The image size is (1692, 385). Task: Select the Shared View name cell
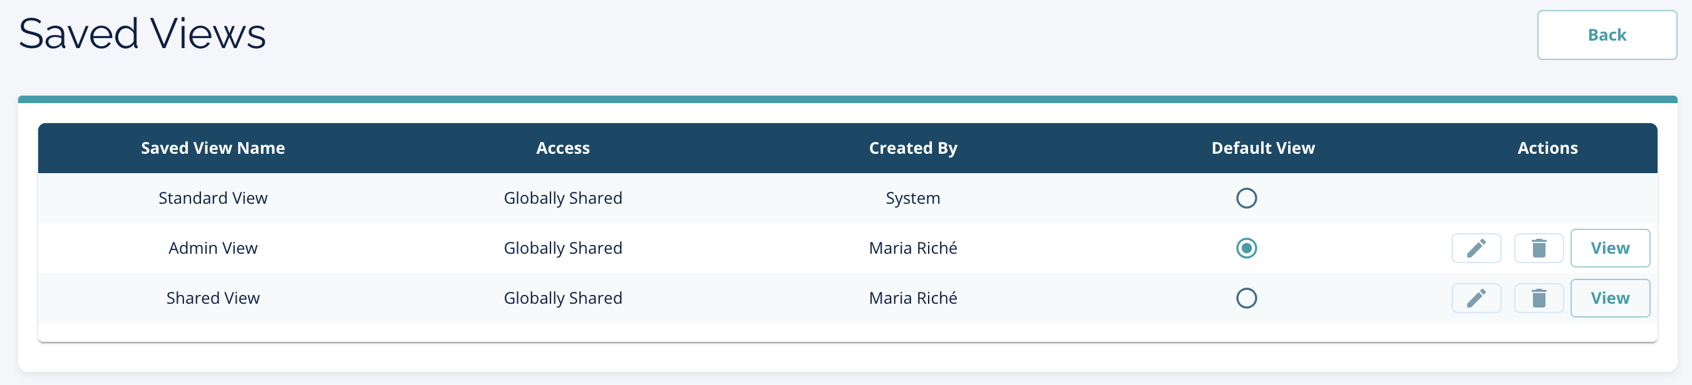click(x=213, y=298)
